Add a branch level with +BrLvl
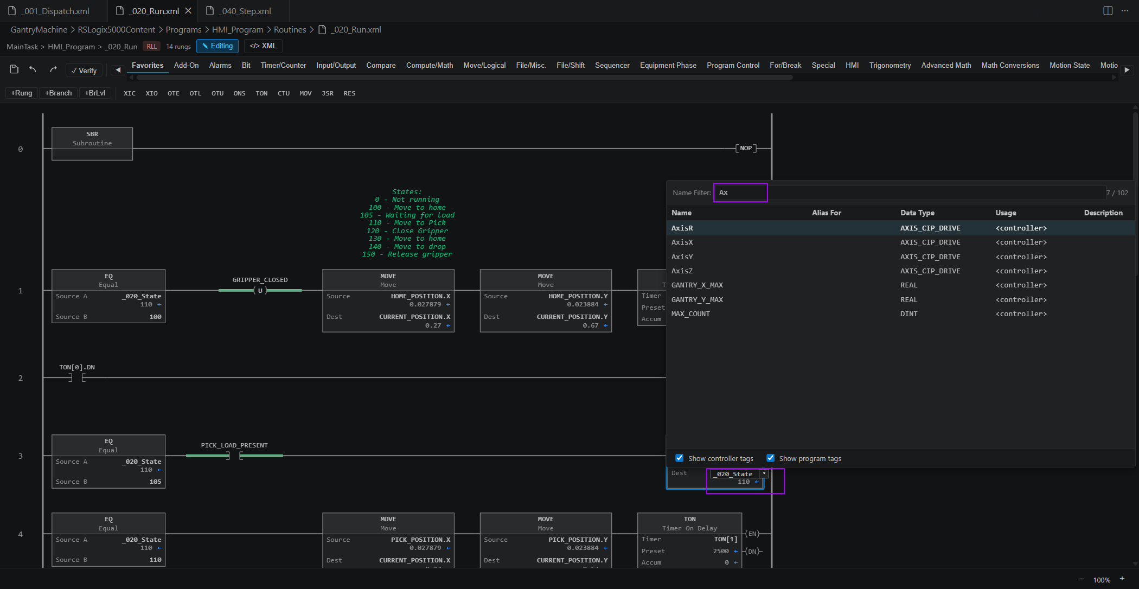This screenshot has height=589, width=1139. click(x=95, y=93)
